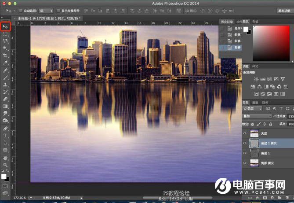
Task: Select the Eraser tool
Action: point(5,99)
